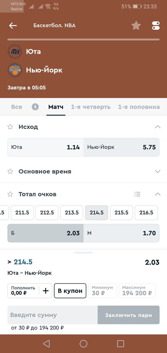Select Нью-Йорк win at 5.75
167x353 pixels.
[121, 147]
